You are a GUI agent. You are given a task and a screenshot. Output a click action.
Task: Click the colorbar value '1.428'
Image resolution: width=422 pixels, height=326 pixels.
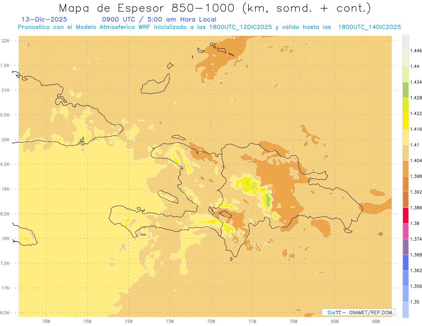click(416, 98)
